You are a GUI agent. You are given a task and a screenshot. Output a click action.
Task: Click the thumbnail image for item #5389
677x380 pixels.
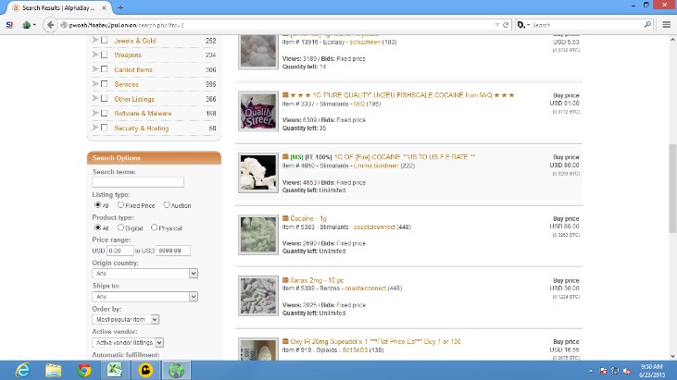pyautogui.click(x=258, y=296)
